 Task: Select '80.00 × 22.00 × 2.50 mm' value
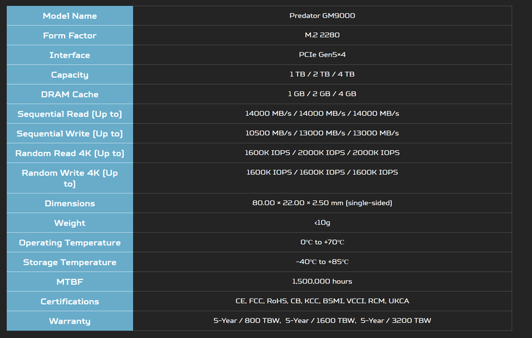coord(322,203)
